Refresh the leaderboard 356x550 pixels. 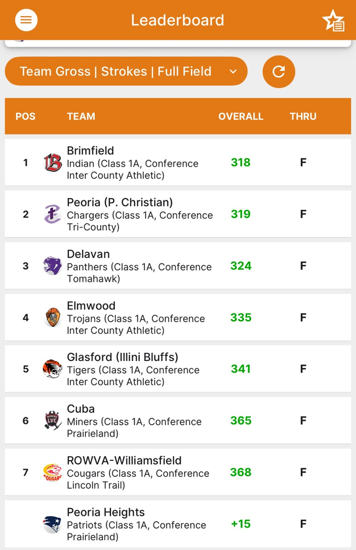pos(279,71)
